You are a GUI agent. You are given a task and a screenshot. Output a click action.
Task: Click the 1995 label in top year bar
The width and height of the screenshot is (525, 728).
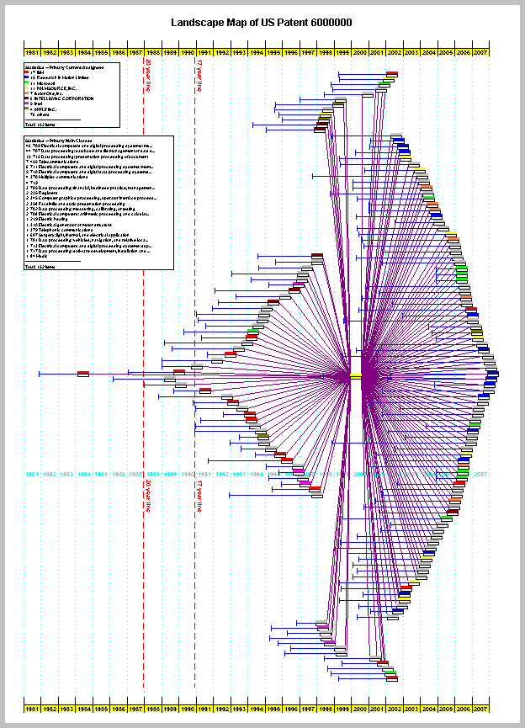(x=274, y=52)
